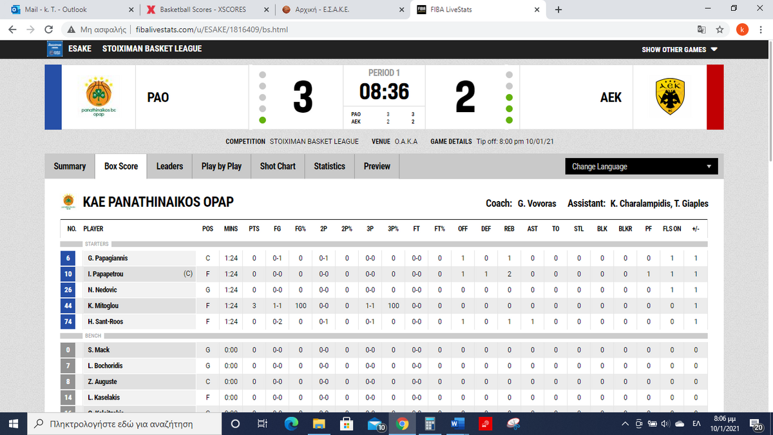This screenshot has height=435, width=773.
Task: Select the Box Score tab
Action: click(121, 166)
